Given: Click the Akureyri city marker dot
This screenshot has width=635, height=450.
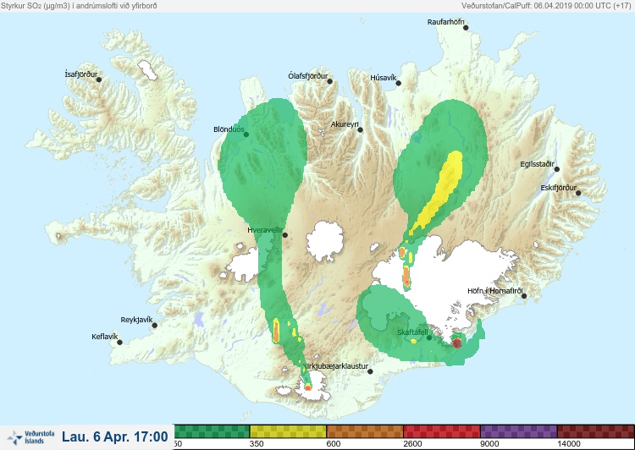Looking at the screenshot, I should coord(361,130).
